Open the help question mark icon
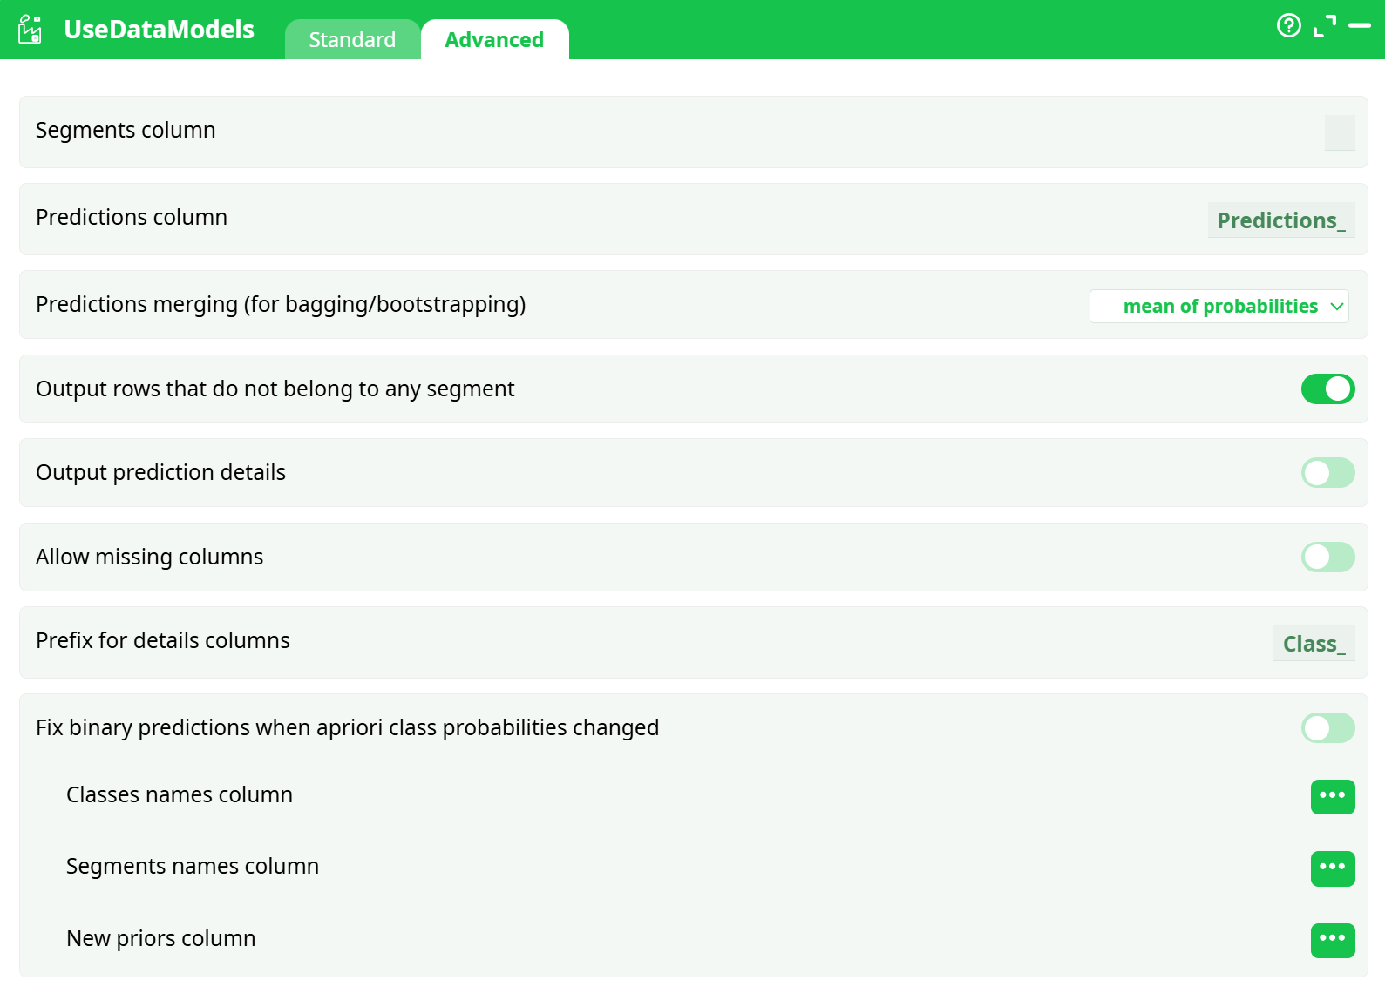The image size is (1385, 1007). click(x=1288, y=26)
